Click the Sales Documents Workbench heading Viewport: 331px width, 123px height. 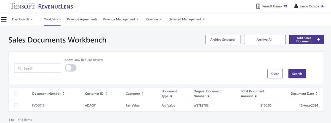[57, 40]
